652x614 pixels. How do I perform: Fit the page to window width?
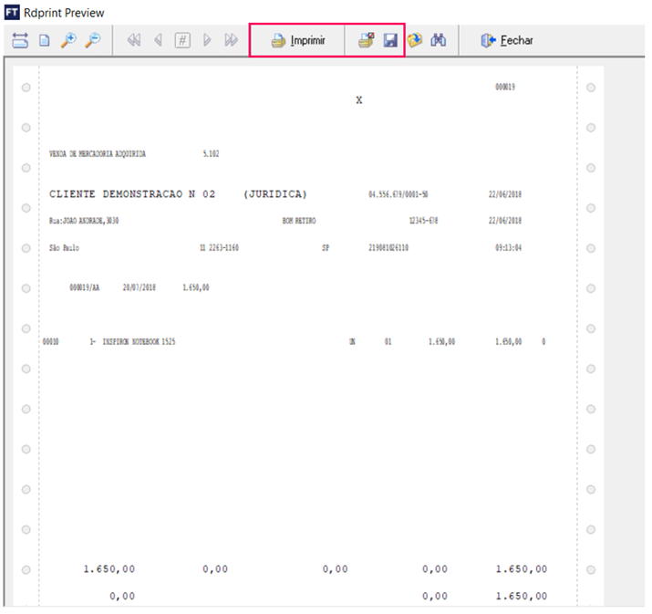tap(21, 41)
